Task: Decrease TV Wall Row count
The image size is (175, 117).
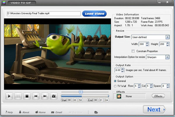Action: (x=139, y=87)
